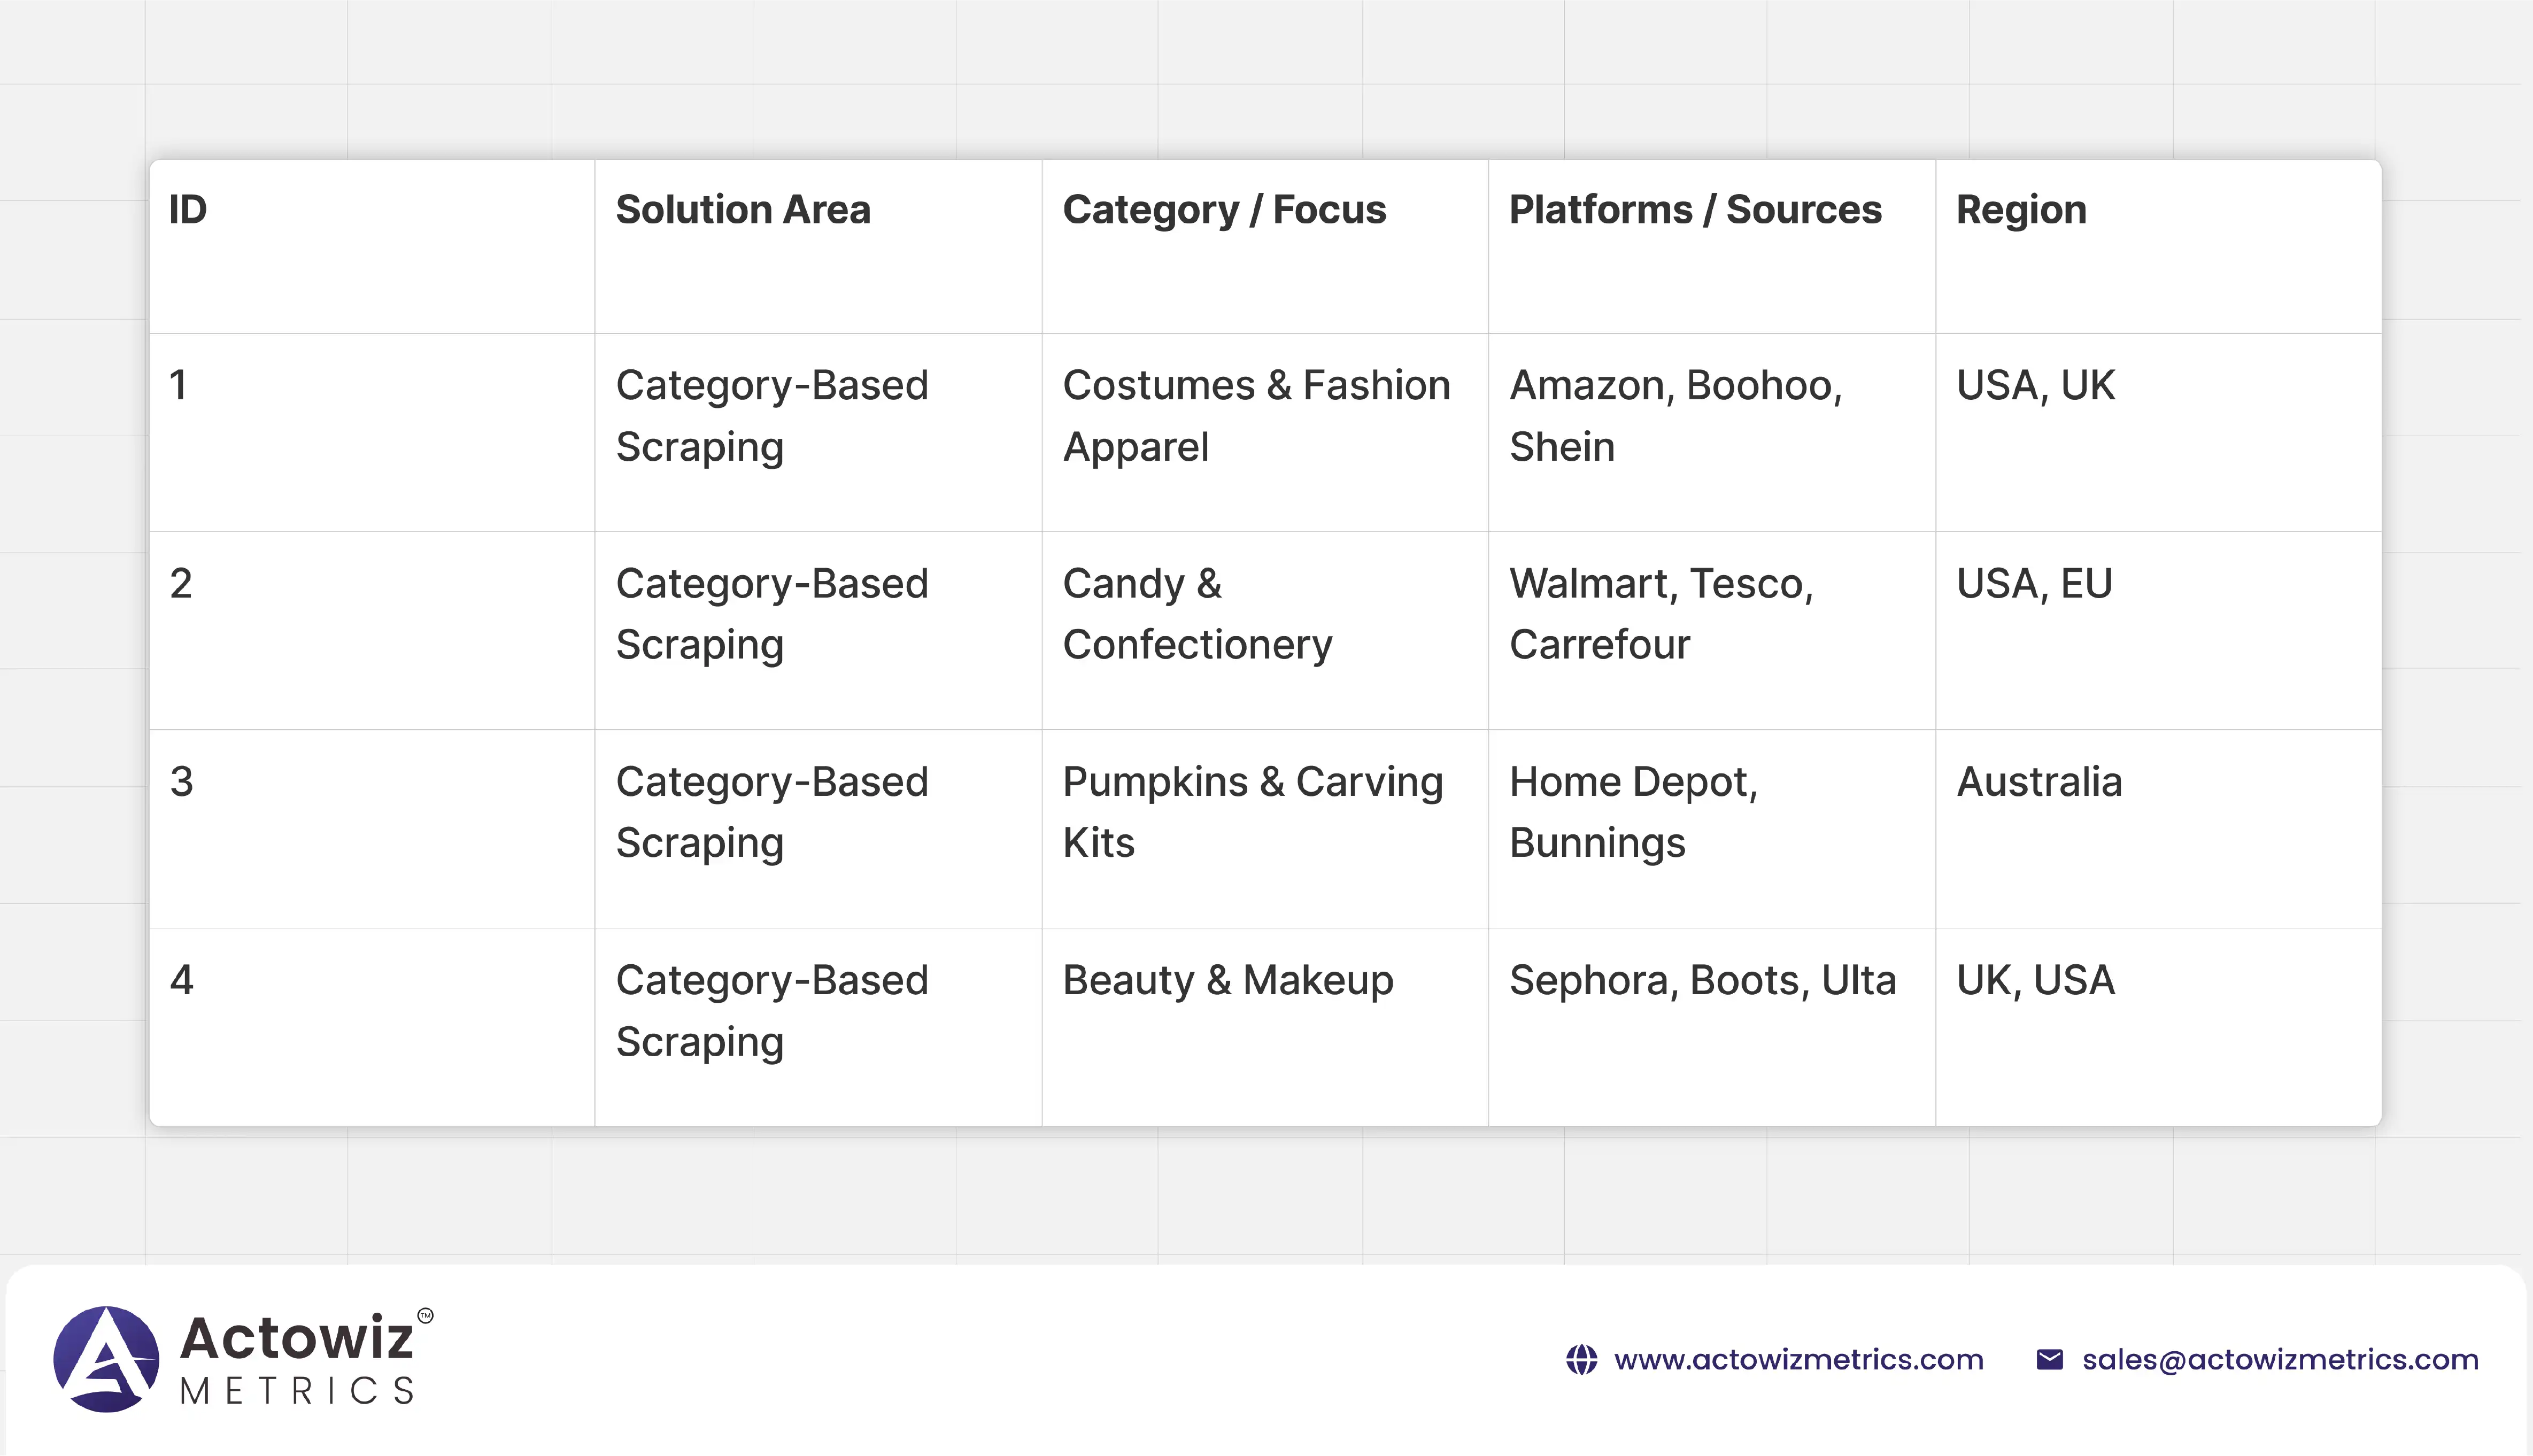Select the Pumpkins & Carving Kits cell
The width and height of the screenshot is (2533, 1456).
pos(1252,812)
